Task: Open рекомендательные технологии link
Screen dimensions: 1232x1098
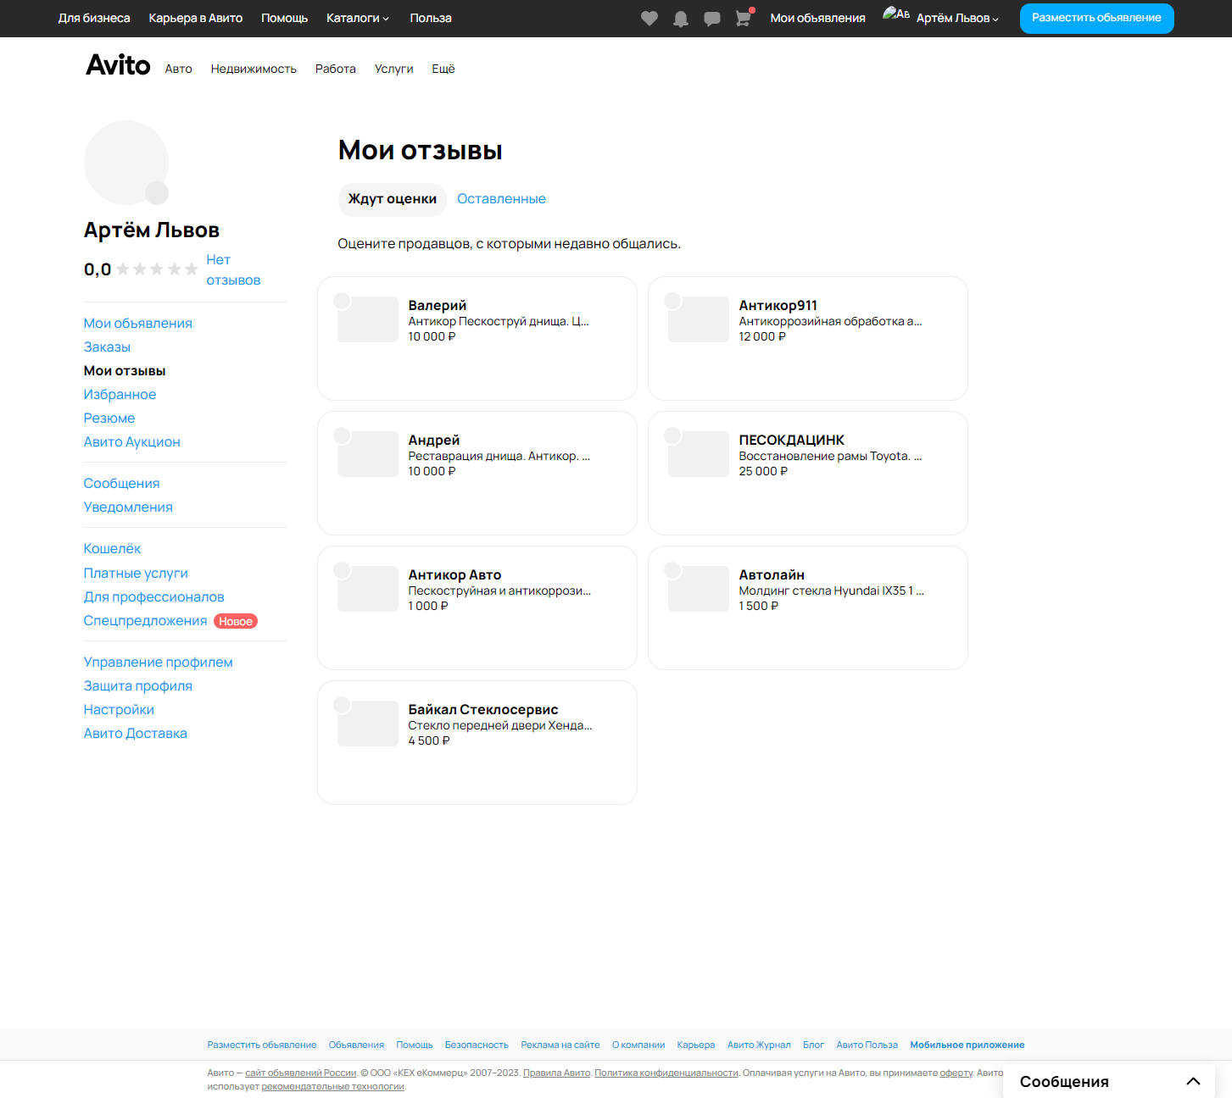Action: [332, 1086]
